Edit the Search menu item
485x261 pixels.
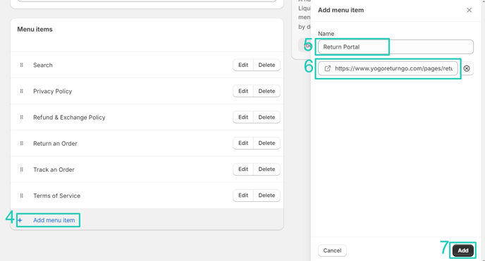pyautogui.click(x=243, y=65)
